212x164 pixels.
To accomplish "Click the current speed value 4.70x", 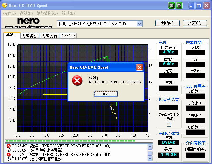I will 169,52.
